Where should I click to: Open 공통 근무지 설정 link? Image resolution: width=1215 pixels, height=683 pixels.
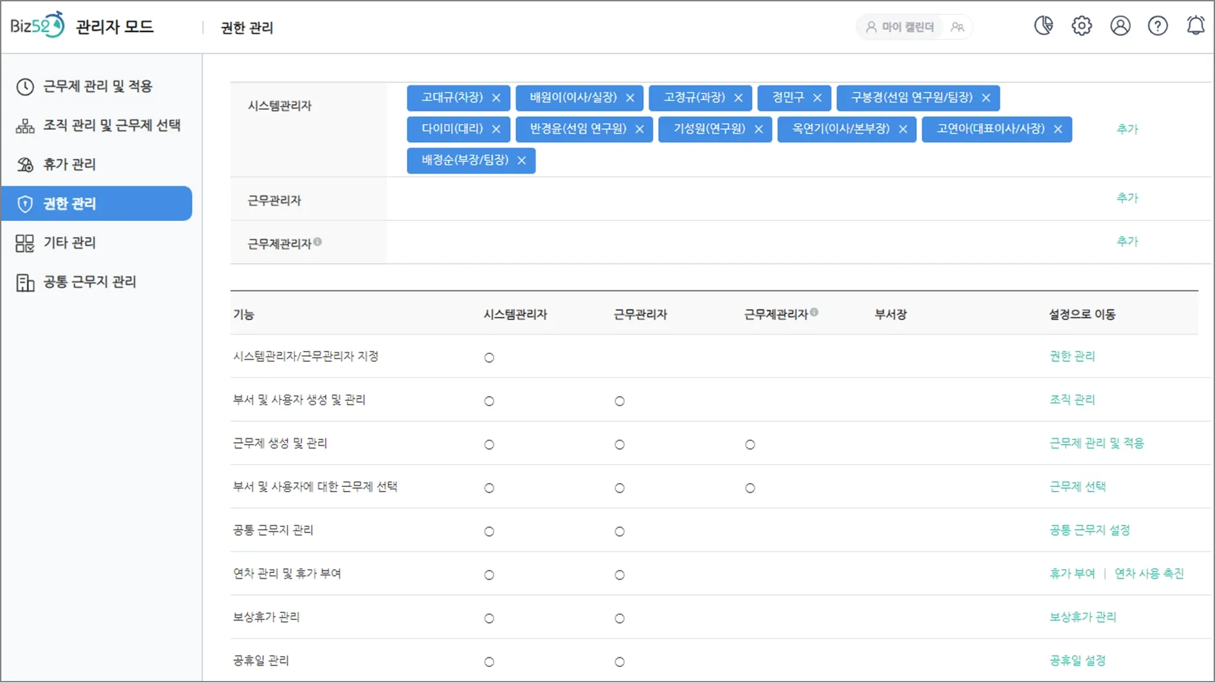1090,530
